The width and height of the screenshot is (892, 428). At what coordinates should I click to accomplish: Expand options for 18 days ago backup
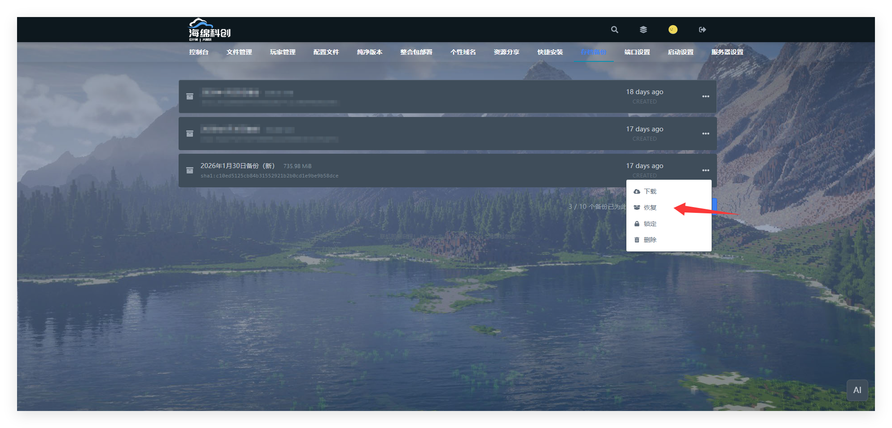click(x=705, y=96)
